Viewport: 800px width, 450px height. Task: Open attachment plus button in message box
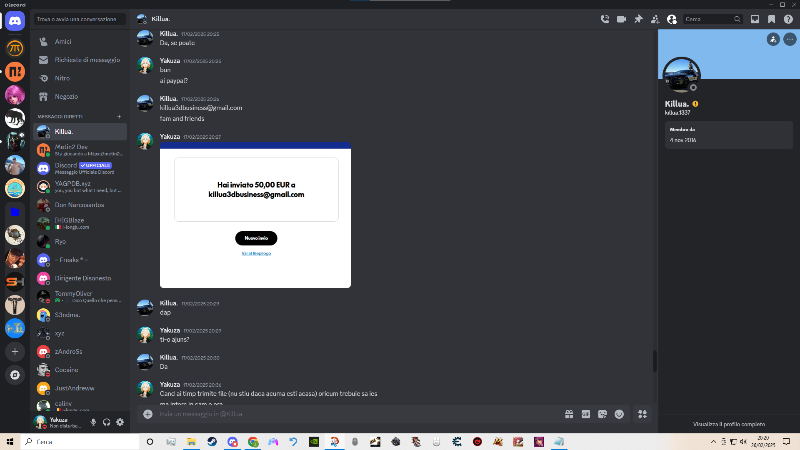[x=148, y=414]
